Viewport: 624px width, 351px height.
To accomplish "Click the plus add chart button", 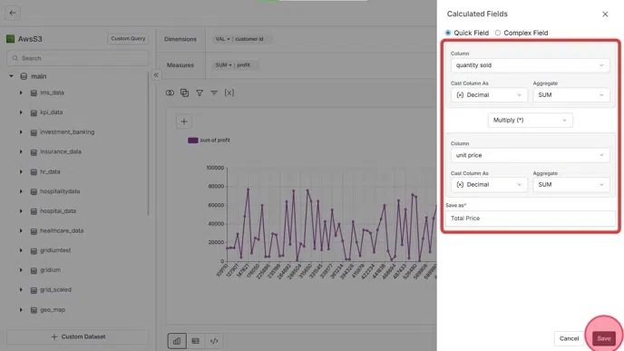I will (x=184, y=122).
